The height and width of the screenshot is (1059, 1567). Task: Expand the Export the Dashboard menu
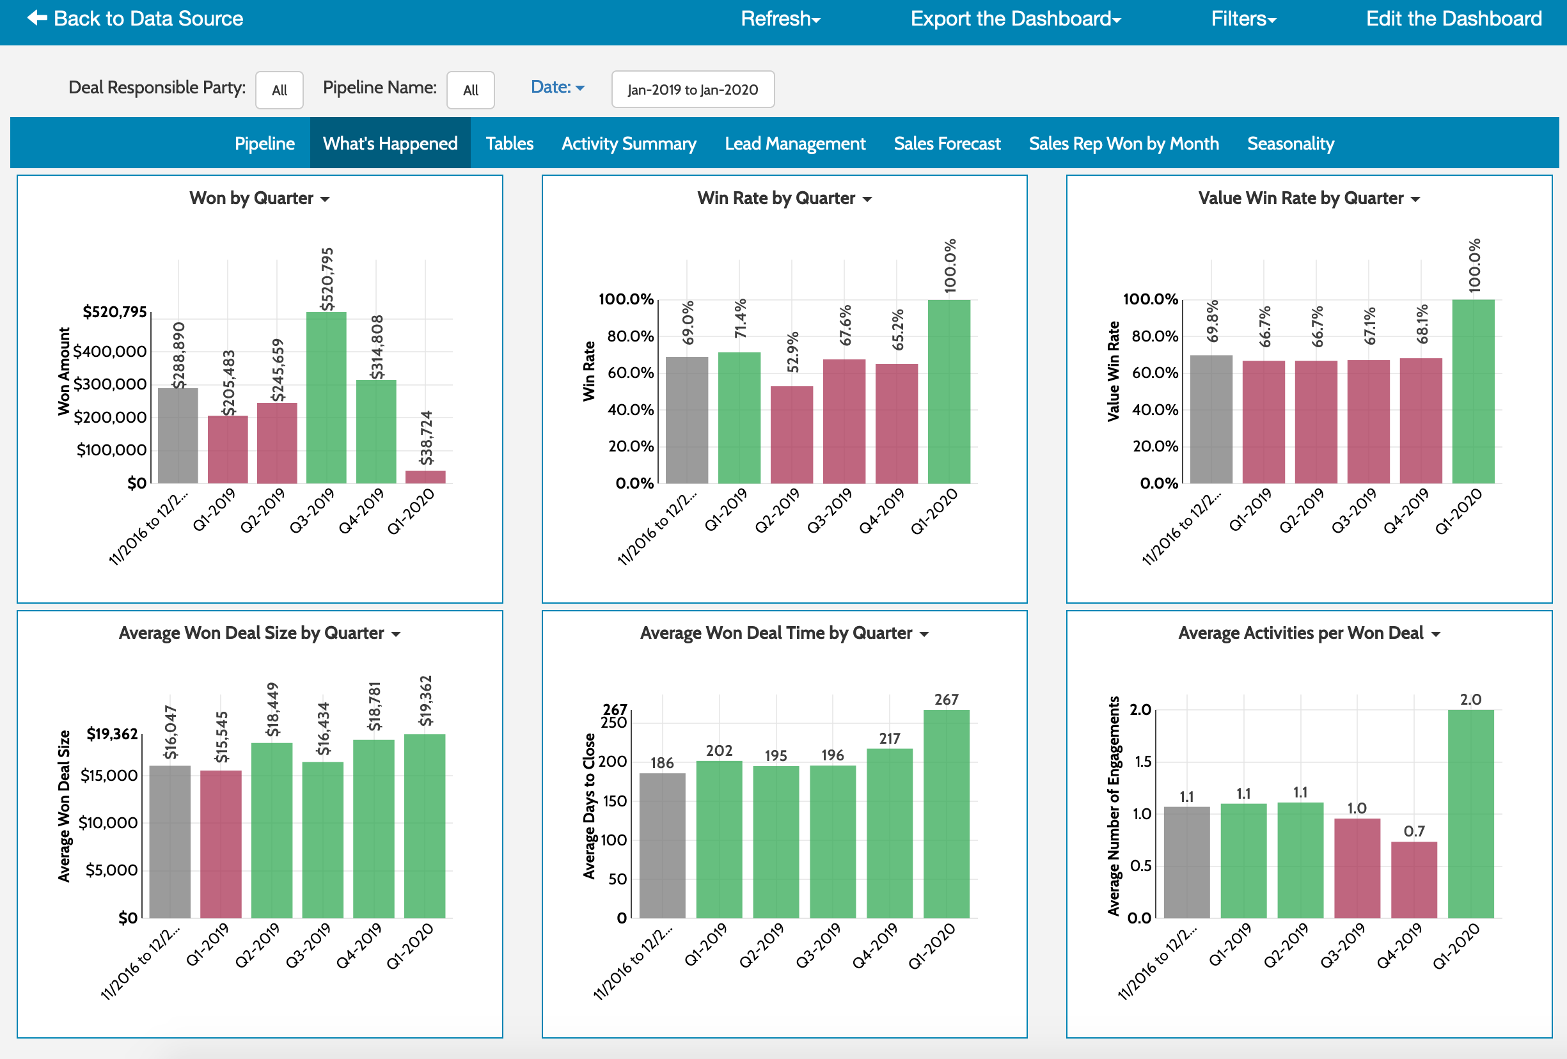(1016, 18)
